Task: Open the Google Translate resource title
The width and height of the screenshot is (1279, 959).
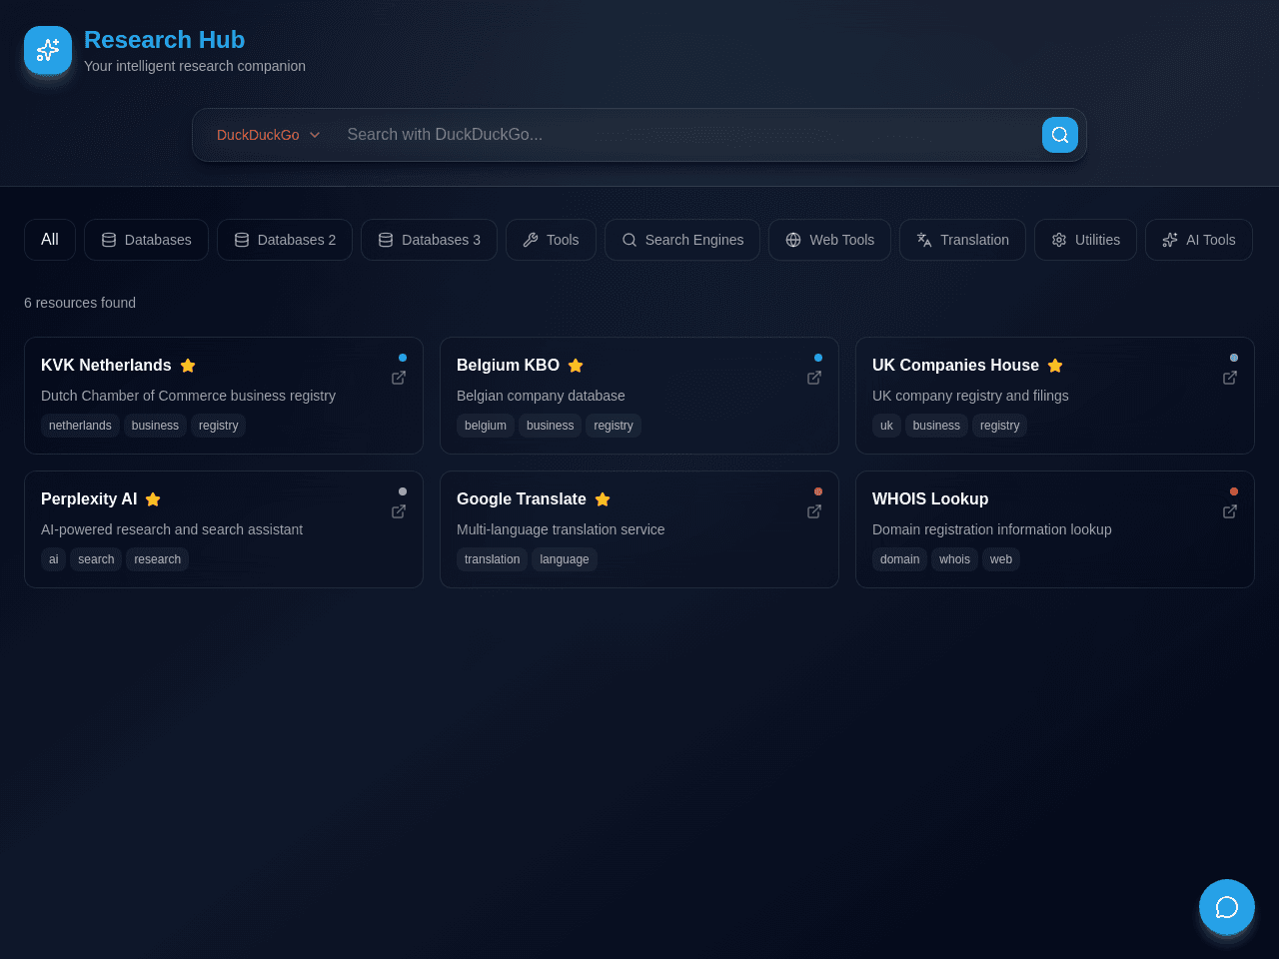Action: pyautogui.click(x=522, y=499)
